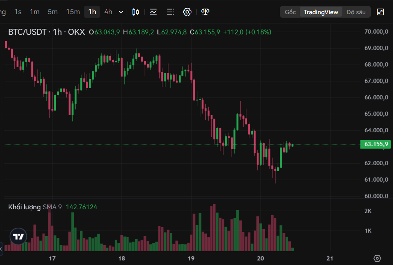Screen dimensions: 393x265
Task: Click date 18 on time axis
Action: click(x=121, y=258)
